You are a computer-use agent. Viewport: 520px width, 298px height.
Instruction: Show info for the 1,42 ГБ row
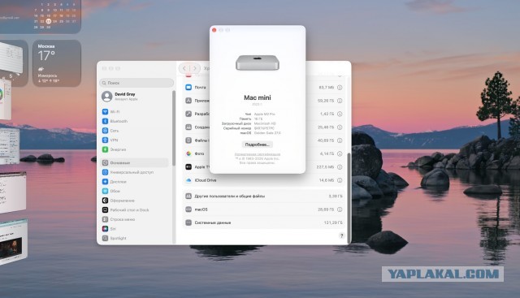(x=340, y=114)
